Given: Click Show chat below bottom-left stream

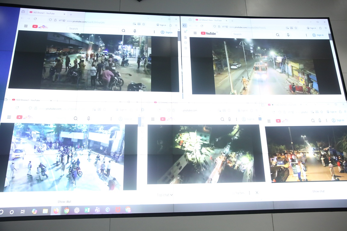Looking at the screenshot, I should point(64,202).
